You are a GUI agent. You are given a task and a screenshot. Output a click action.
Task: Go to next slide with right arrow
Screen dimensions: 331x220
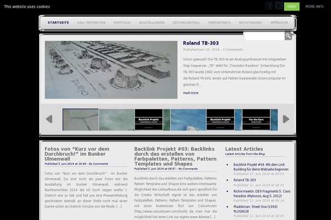(286, 119)
